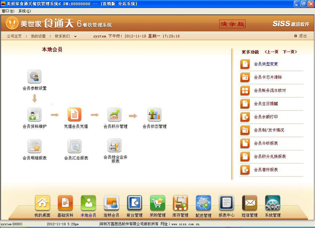
Task: Open 会员参数设置 icon
Action: 35,76
